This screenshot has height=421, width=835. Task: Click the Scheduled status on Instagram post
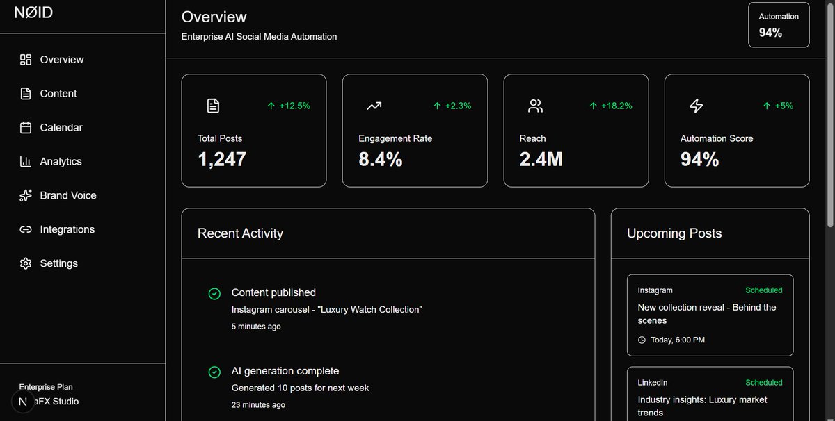[764, 290]
